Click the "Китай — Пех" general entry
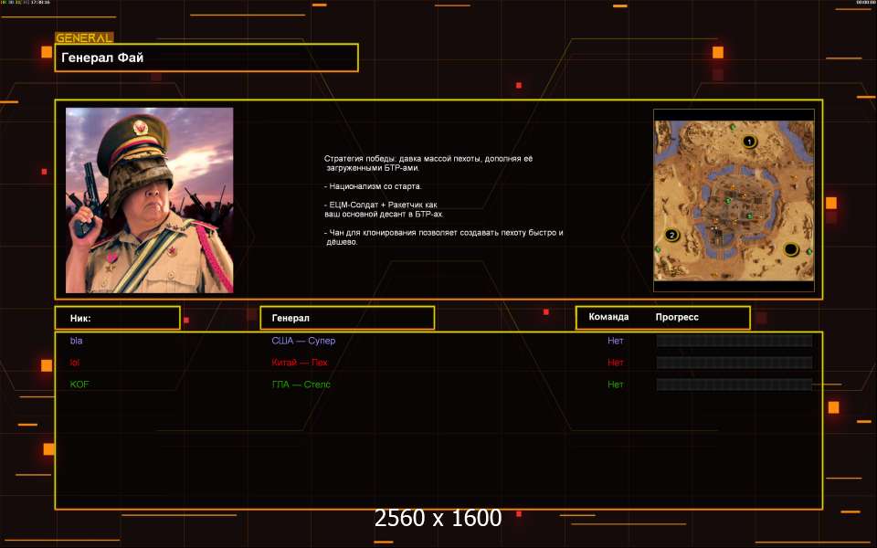The image size is (877, 548). tap(300, 363)
